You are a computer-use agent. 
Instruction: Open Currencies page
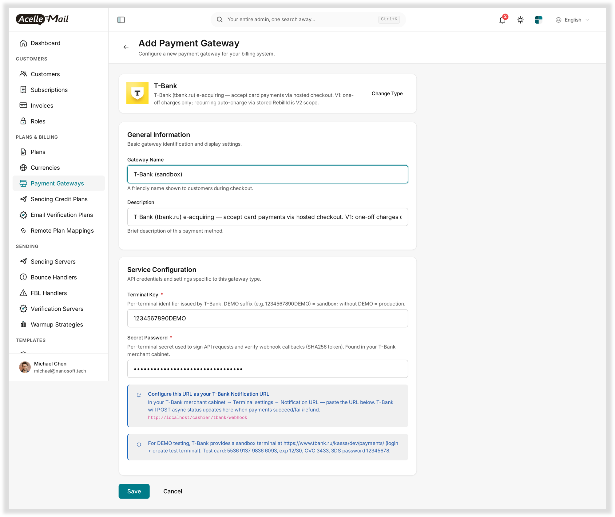[59, 168]
